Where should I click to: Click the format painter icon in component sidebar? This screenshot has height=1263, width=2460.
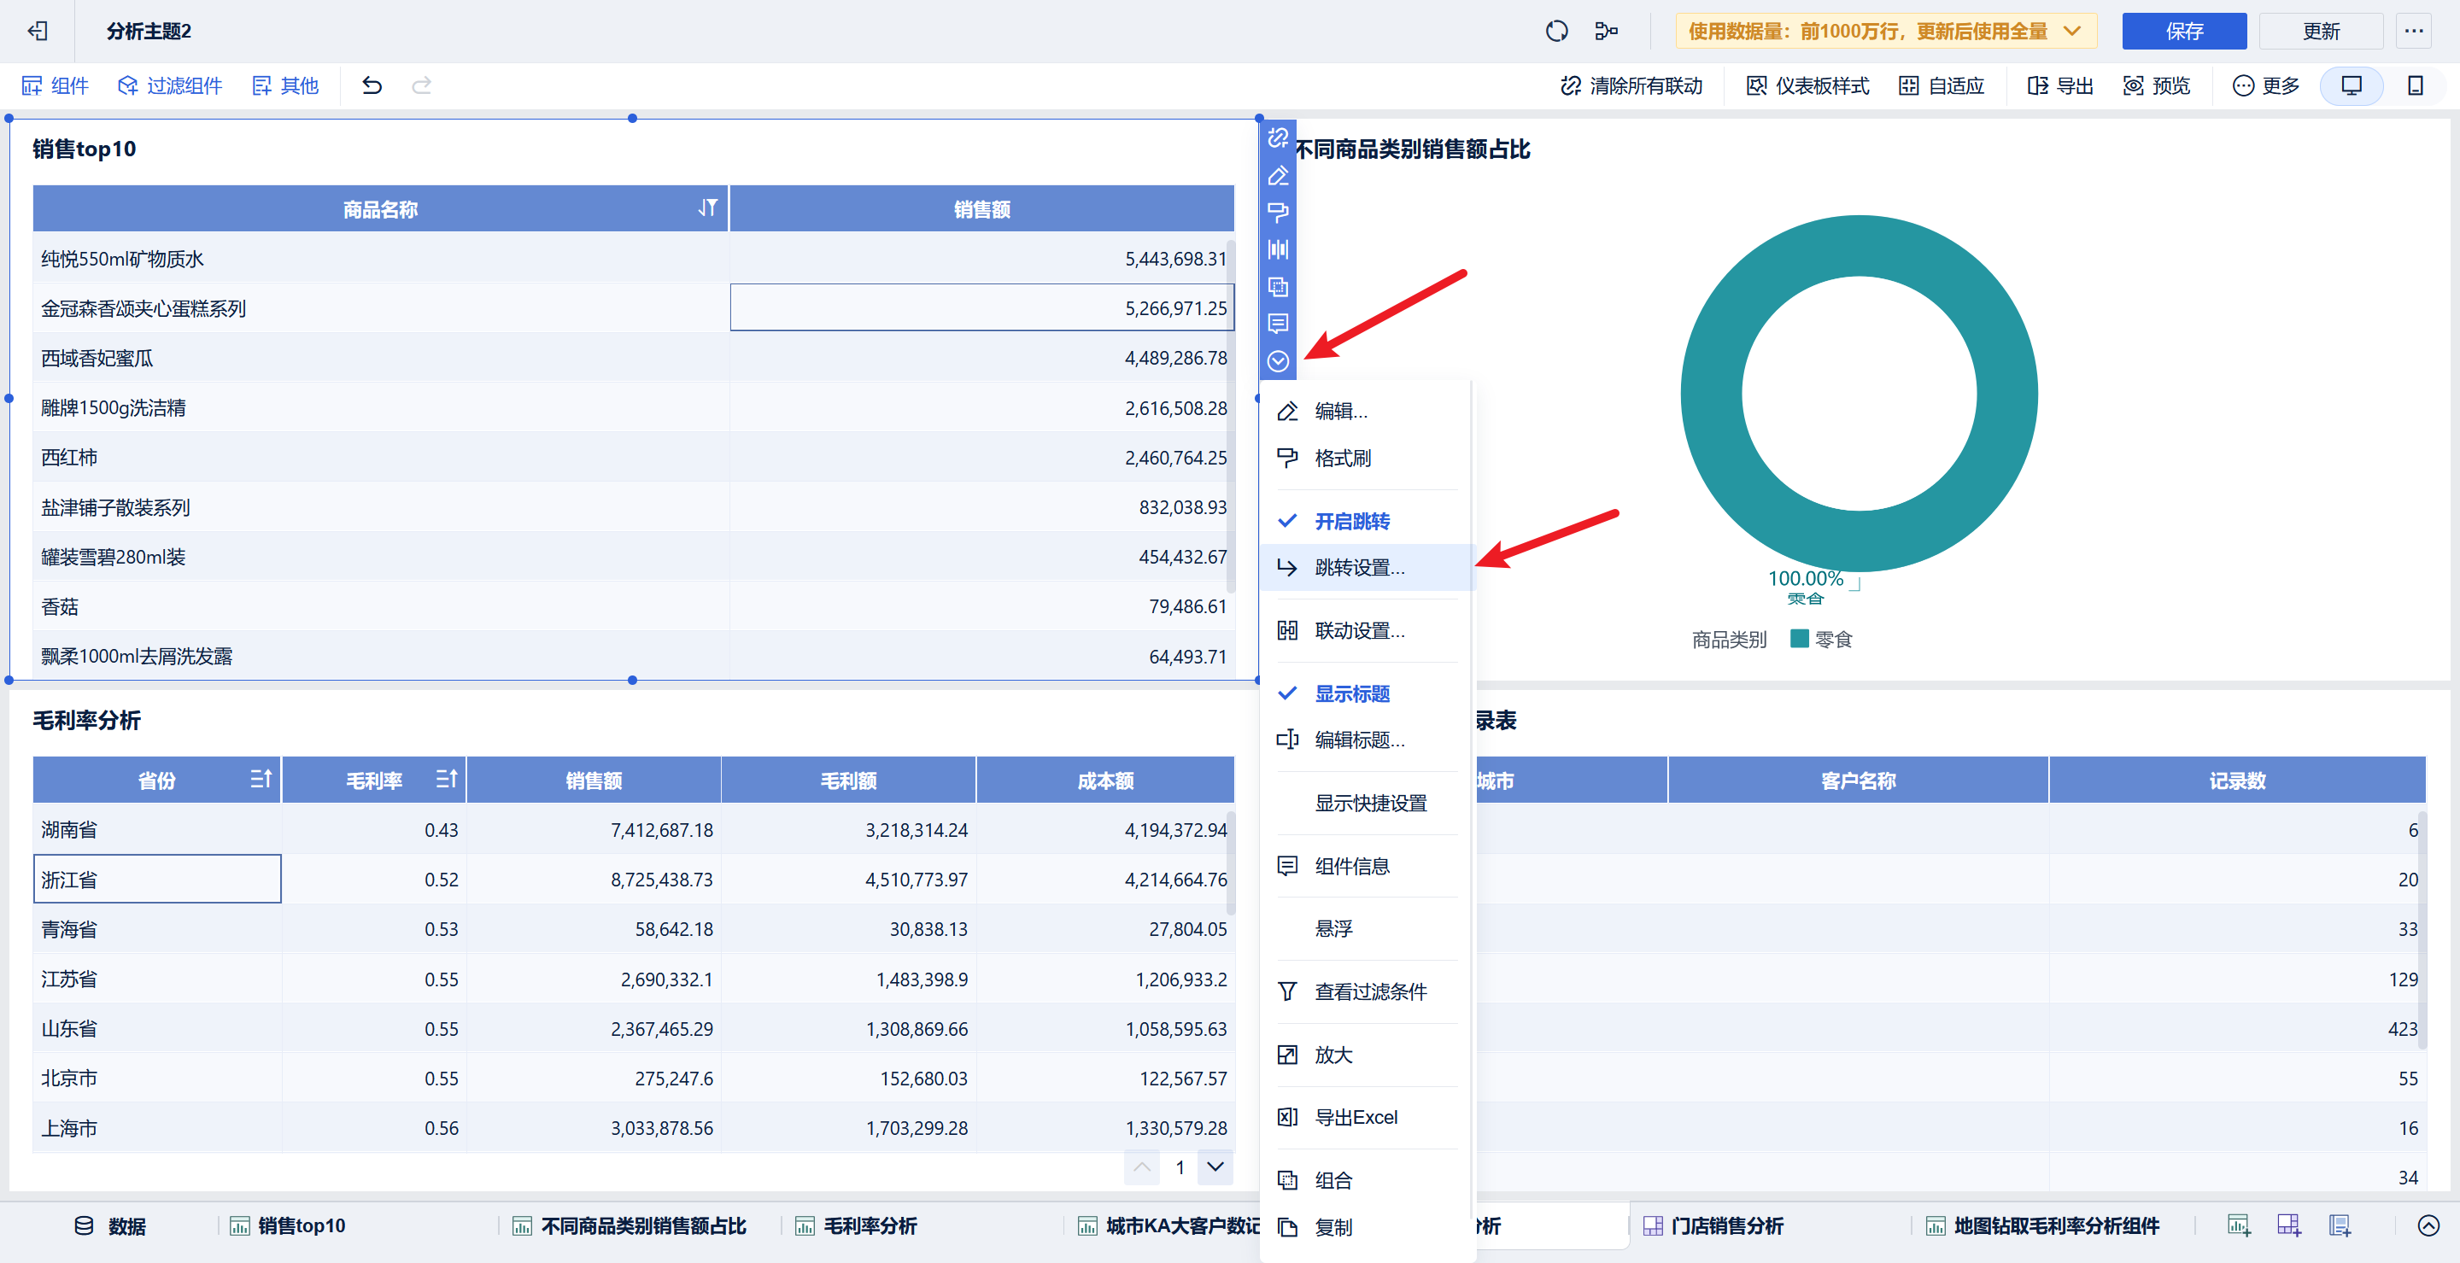[x=1278, y=212]
